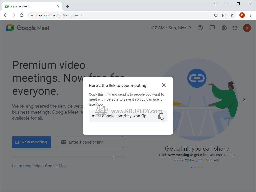The image size is (256, 192).
Task: Reload the Google Meet page
Action: pyautogui.click(x=22, y=15)
